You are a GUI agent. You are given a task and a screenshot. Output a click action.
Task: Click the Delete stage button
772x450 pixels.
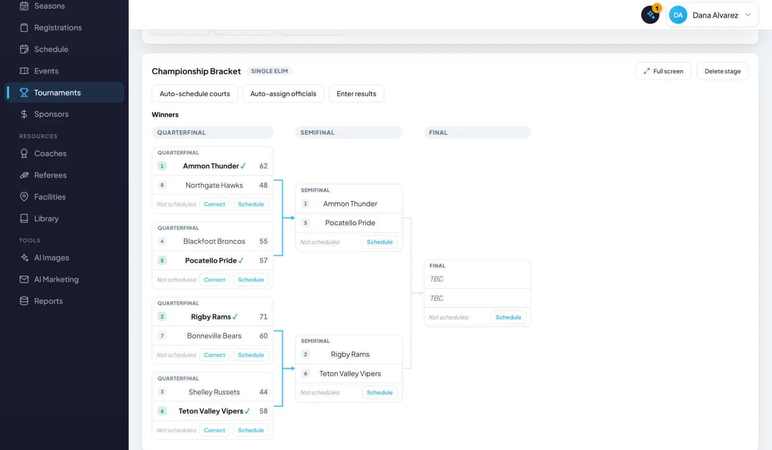click(722, 71)
